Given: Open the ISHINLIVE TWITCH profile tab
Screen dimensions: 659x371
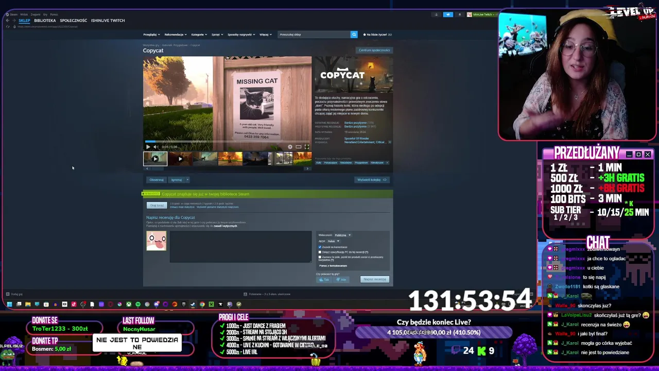Looking at the screenshot, I should pos(108,21).
